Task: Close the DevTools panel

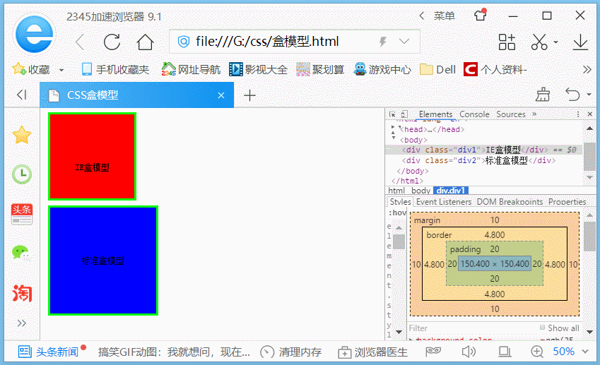Action: [x=589, y=114]
